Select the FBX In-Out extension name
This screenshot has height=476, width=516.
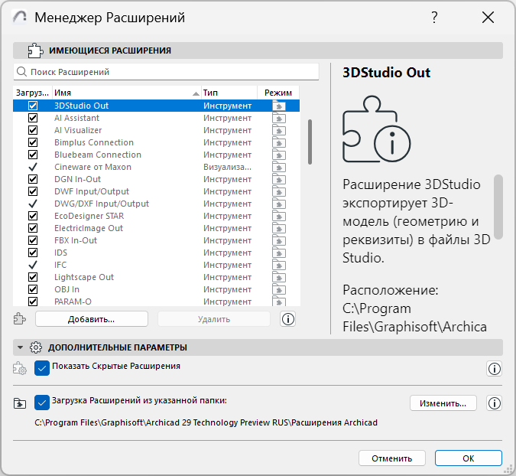tap(76, 240)
